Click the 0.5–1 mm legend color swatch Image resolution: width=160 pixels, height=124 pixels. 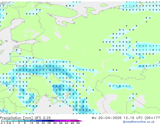(x=10, y=121)
